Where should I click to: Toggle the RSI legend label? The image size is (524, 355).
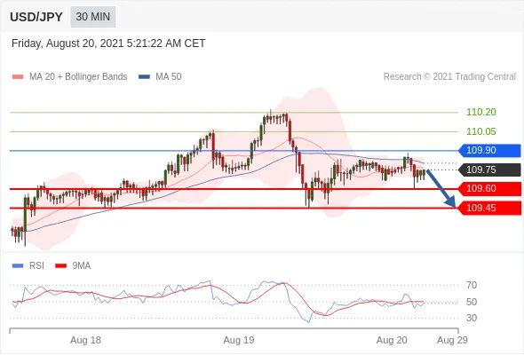point(36,266)
